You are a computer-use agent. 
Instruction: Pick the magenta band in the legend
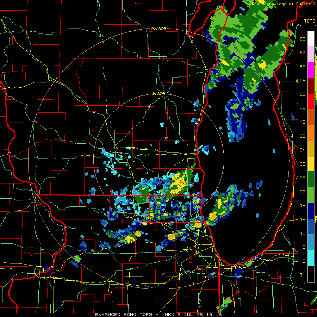click(311, 70)
